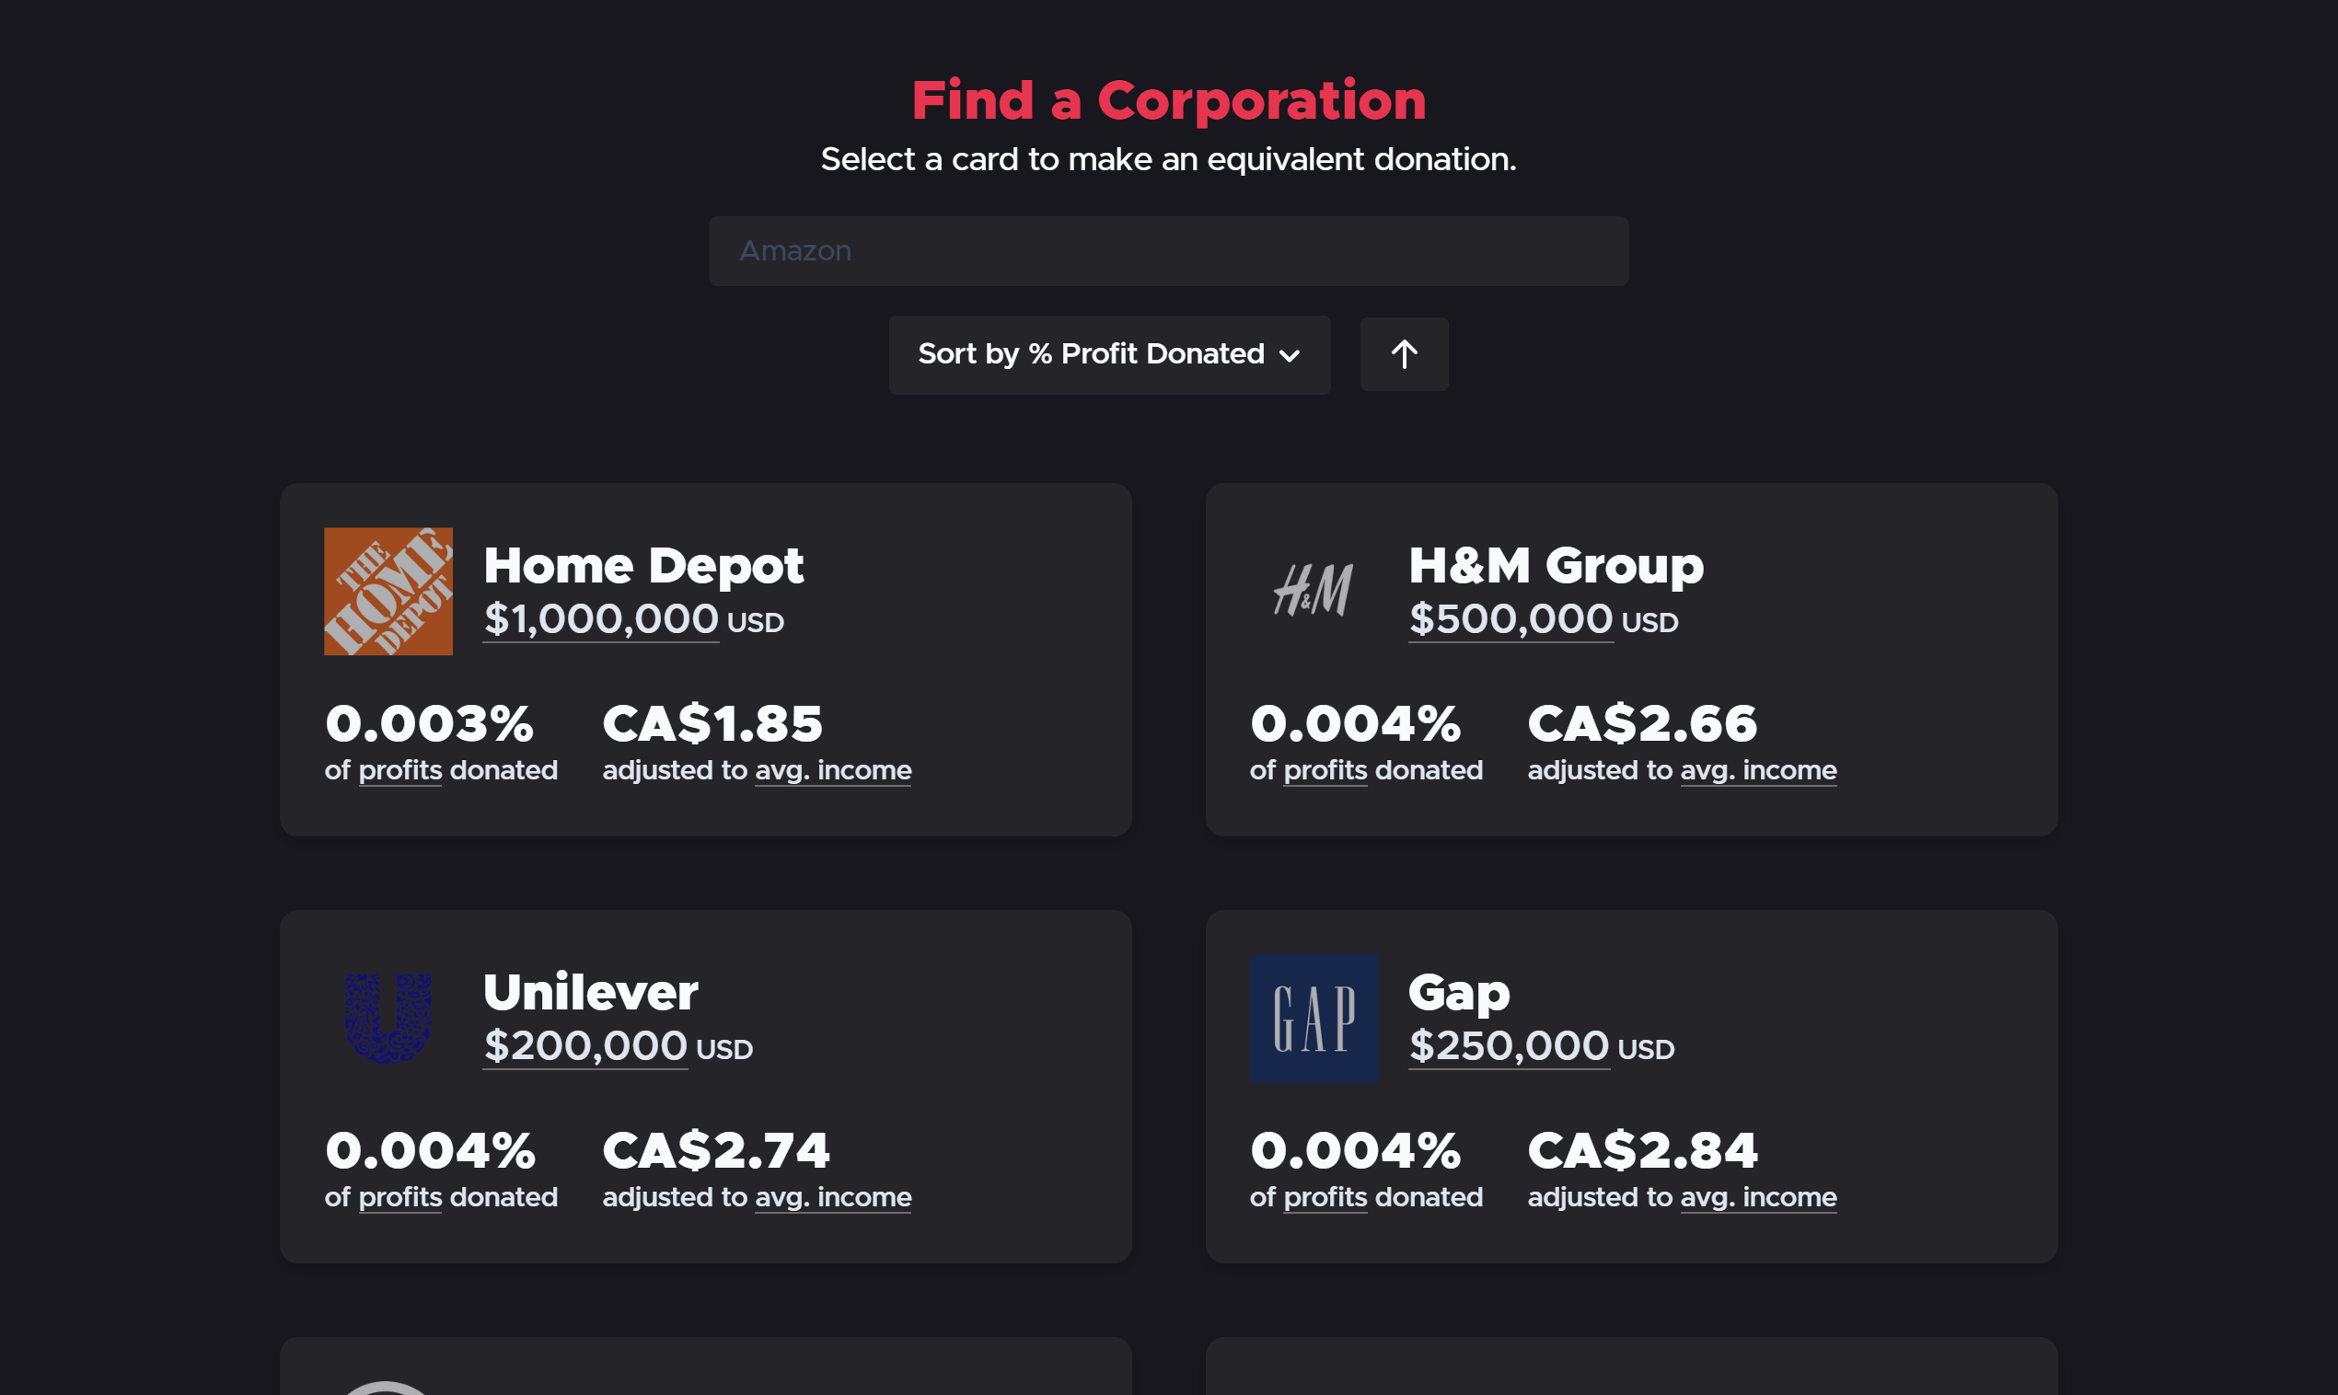Toggle sort direction with the arrow button
Image resolution: width=2338 pixels, height=1395 pixels.
(1404, 354)
